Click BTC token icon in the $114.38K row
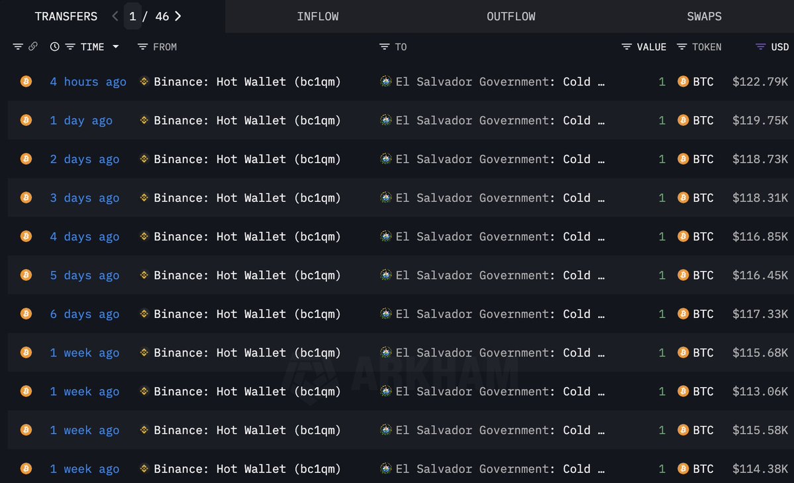This screenshot has width=794, height=483. coord(683,468)
